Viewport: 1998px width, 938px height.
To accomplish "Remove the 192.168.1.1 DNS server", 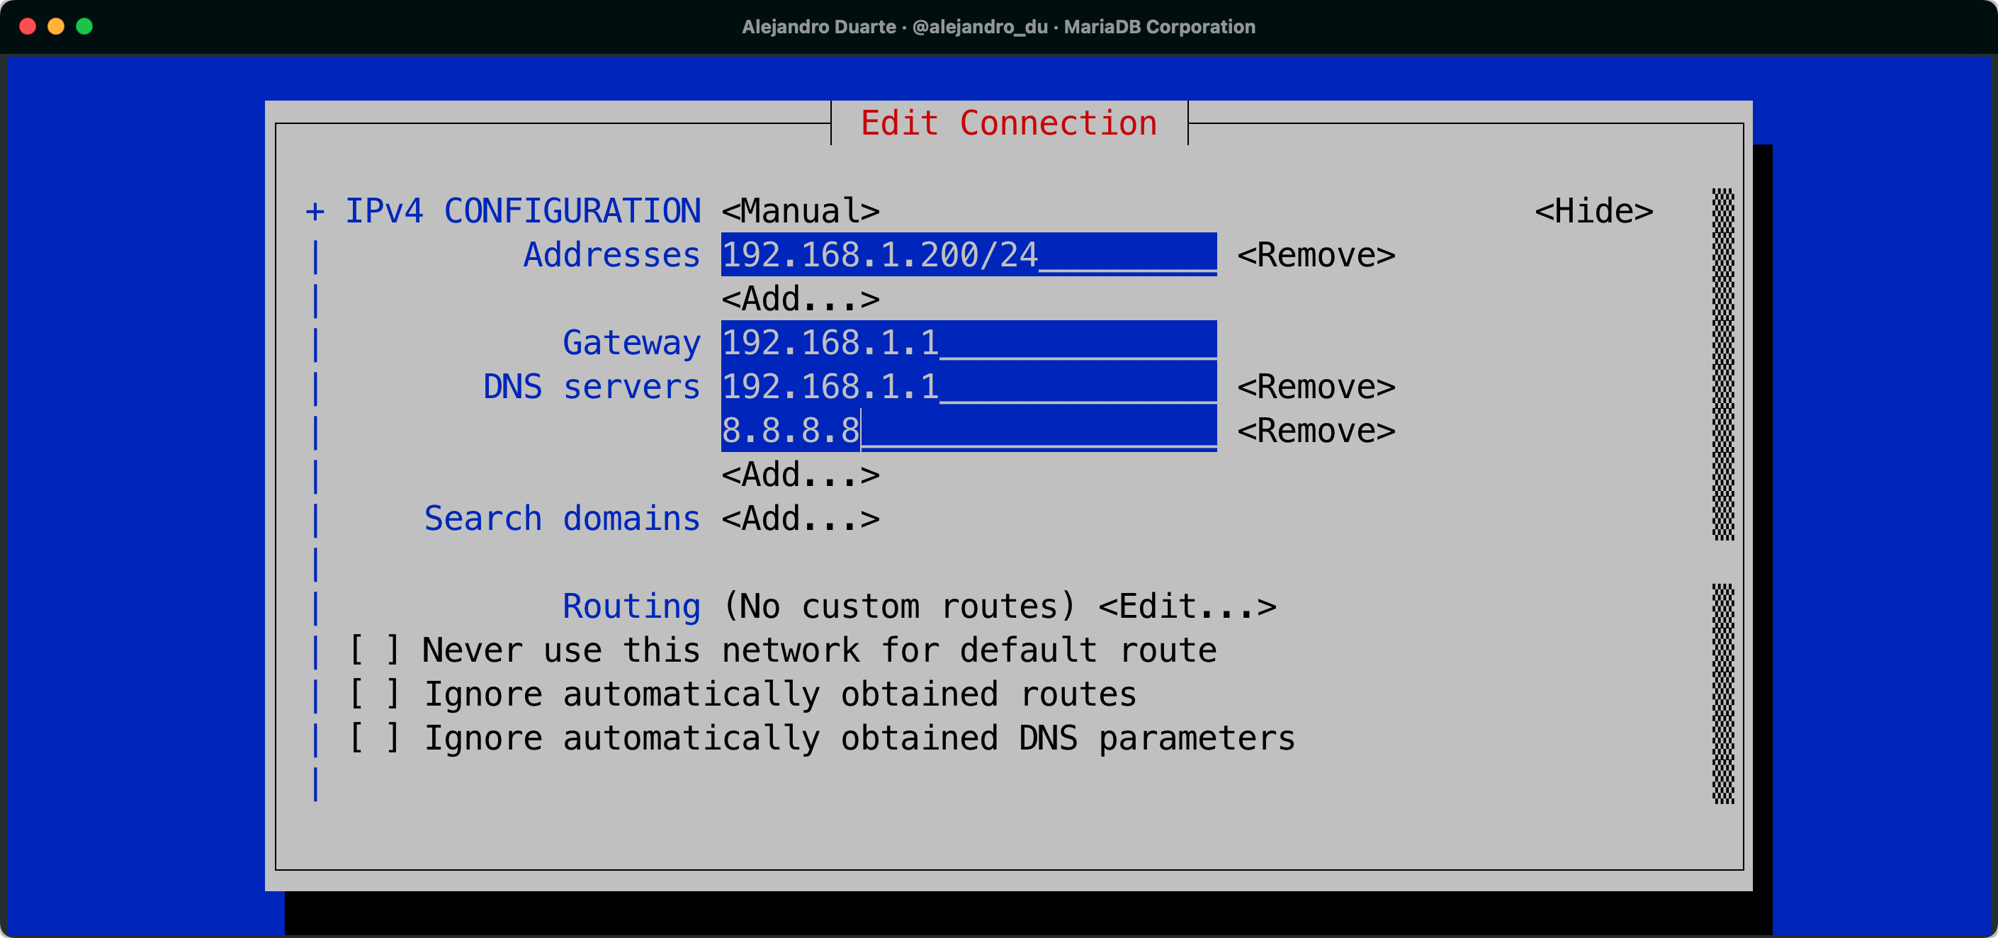I will (1316, 386).
